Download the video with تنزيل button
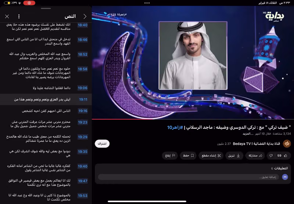The width and height of the screenshot is (294, 204). click(x=234, y=156)
